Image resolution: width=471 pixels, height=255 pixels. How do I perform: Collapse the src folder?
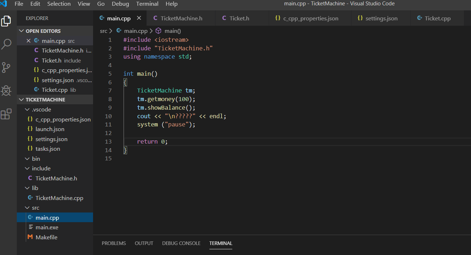click(x=28, y=208)
